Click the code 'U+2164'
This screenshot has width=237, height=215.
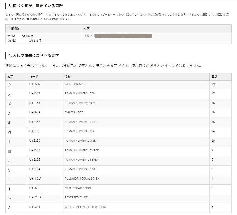point(35,169)
